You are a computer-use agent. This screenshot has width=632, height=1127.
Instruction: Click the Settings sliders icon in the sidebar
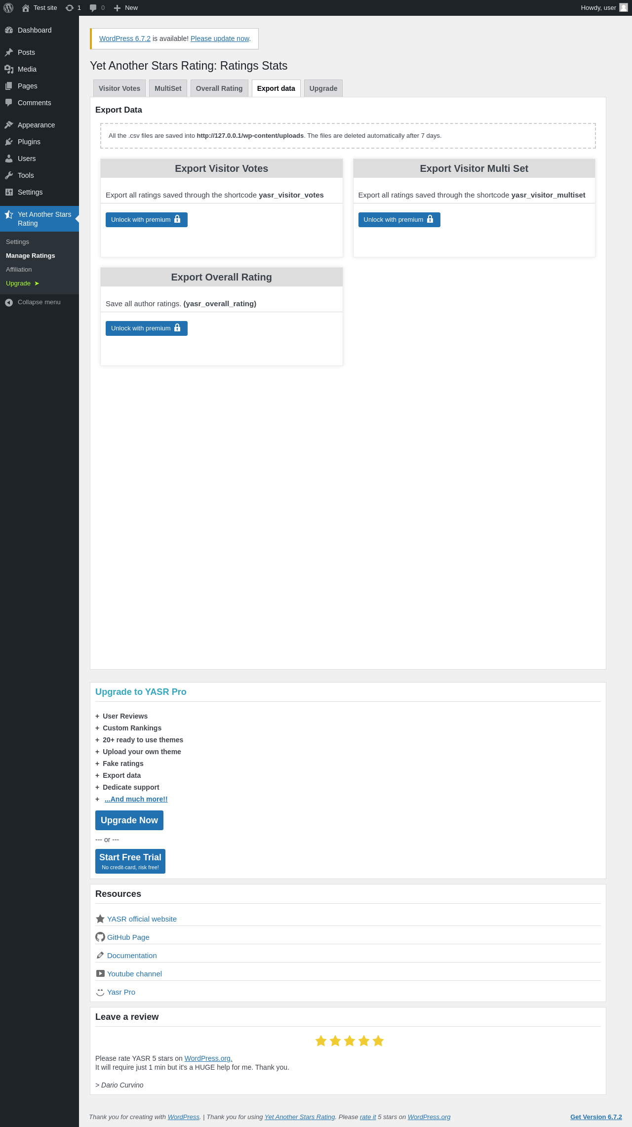tap(9, 192)
